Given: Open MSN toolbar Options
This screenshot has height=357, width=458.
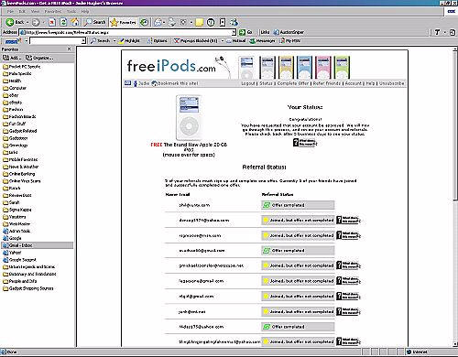Looking at the screenshot, I should [158, 40].
